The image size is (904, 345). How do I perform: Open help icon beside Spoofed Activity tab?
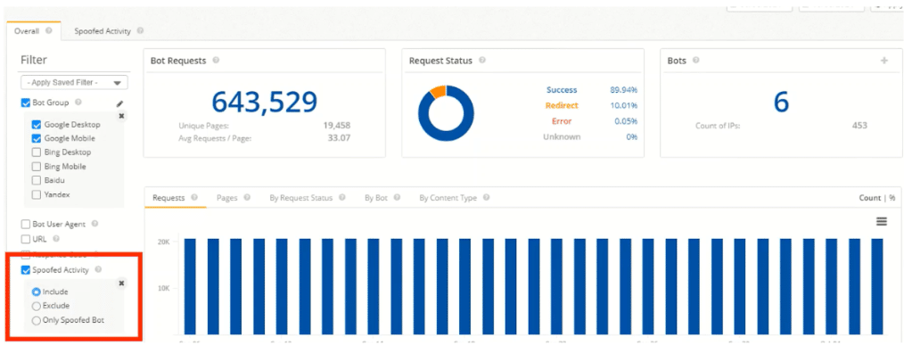140,31
